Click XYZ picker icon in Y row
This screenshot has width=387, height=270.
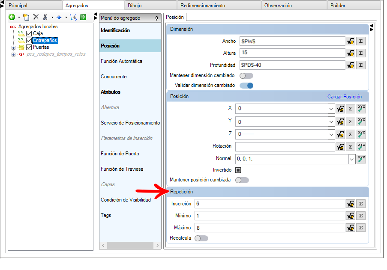coord(361,122)
